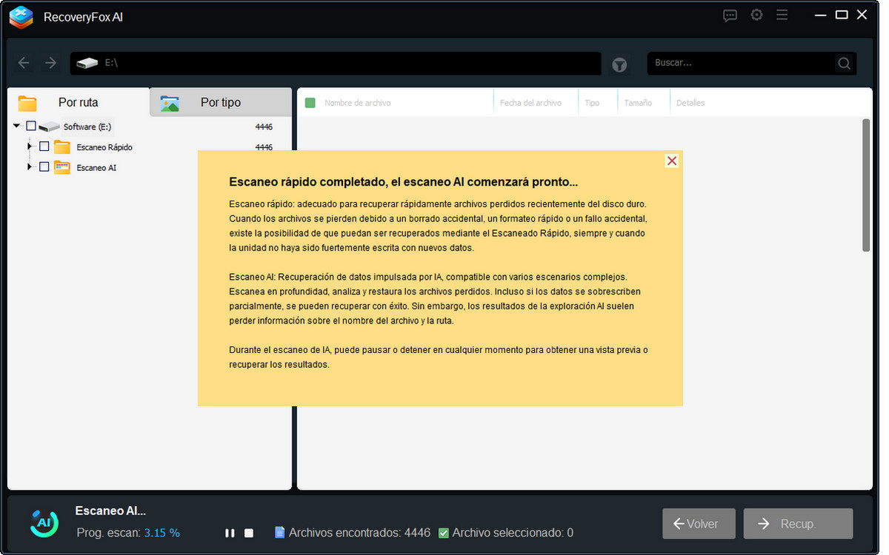The height and width of the screenshot is (555, 889).
Task: Click the drive icon in the path bar
Action: click(x=88, y=63)
